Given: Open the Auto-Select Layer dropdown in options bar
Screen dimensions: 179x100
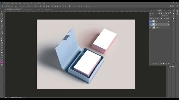Looking at the screenshot, I should [17, 6].
